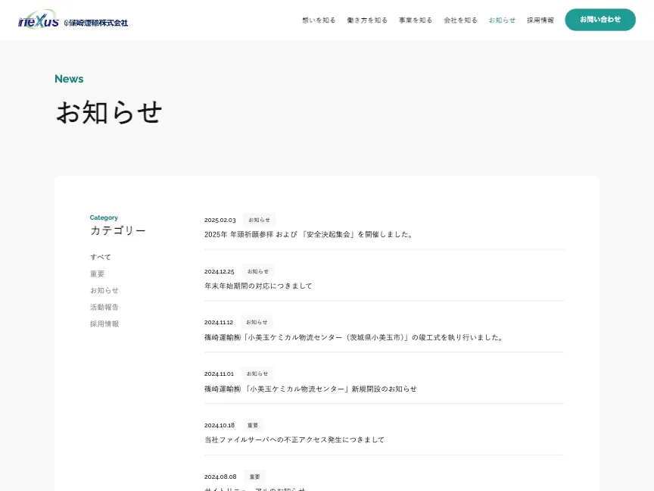Open the 働き方を知る menu item
The image size is (654, 491).
pyautogui.click(x=367, y=20)
